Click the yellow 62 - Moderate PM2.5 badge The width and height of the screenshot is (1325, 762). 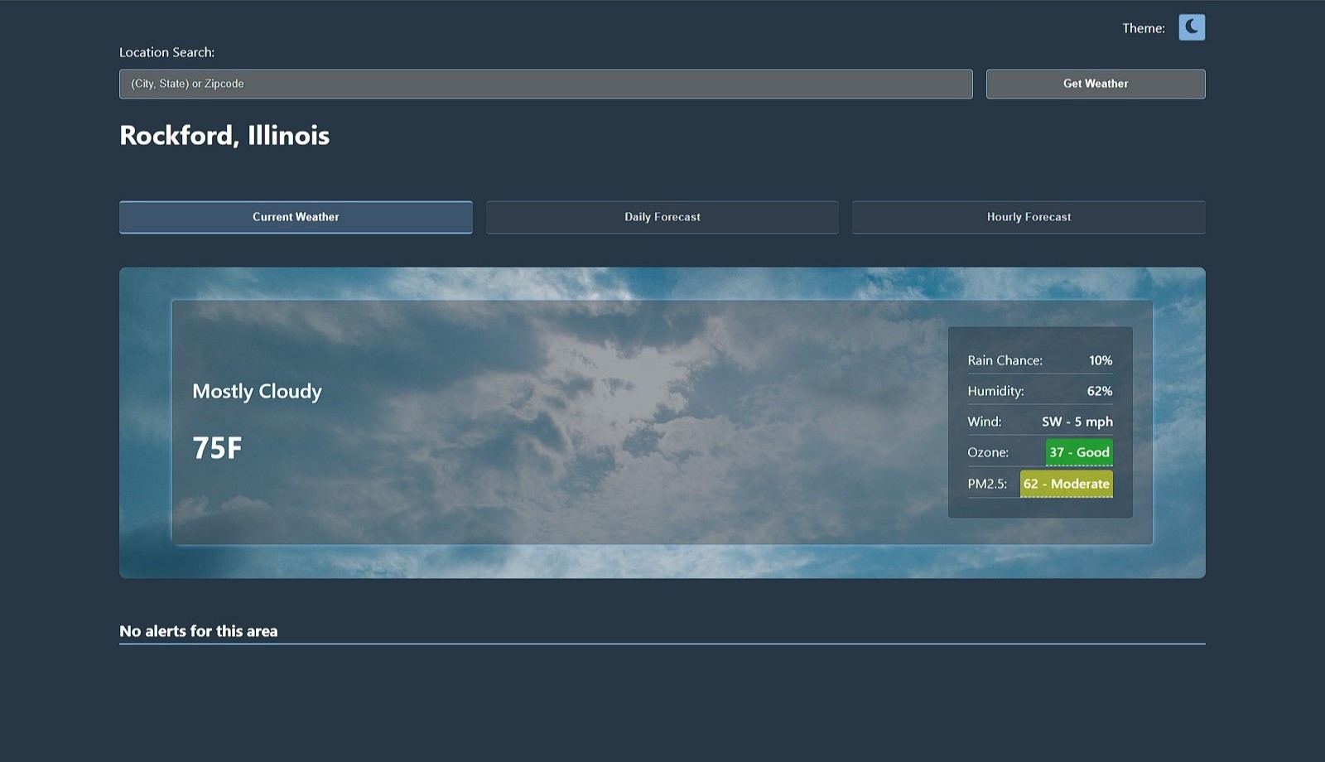1067,484
